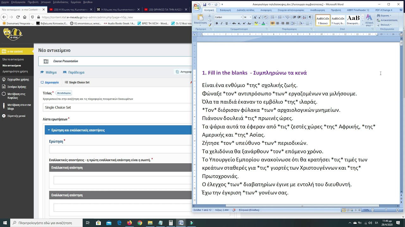Open the font size dropdown showing 14
The width and height of the screenshot is (405, 227).
click(x=250, y=17)
